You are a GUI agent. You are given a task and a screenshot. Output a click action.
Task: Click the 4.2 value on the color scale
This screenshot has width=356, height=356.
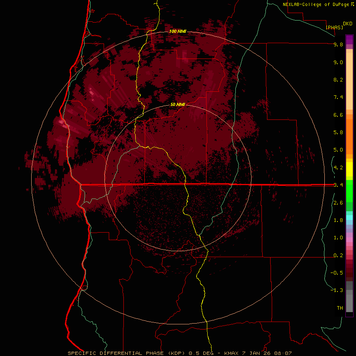(338, 168)
